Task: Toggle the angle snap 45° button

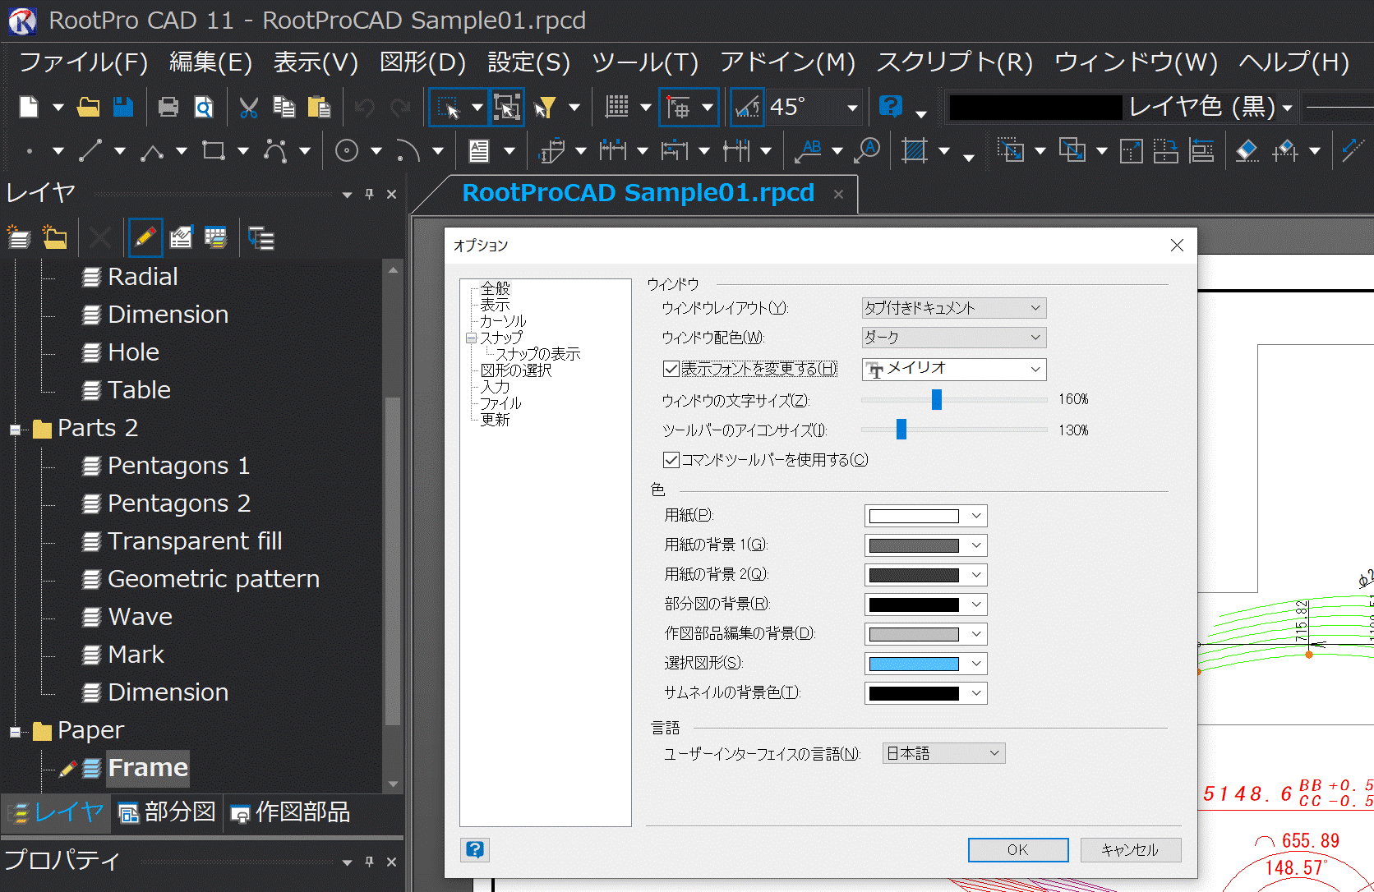Action: coord(747,107)
